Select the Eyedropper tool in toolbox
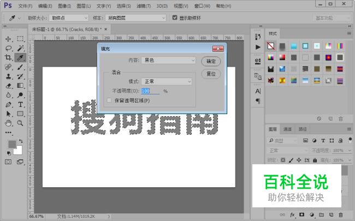355x221 pixels. point(20,58)
